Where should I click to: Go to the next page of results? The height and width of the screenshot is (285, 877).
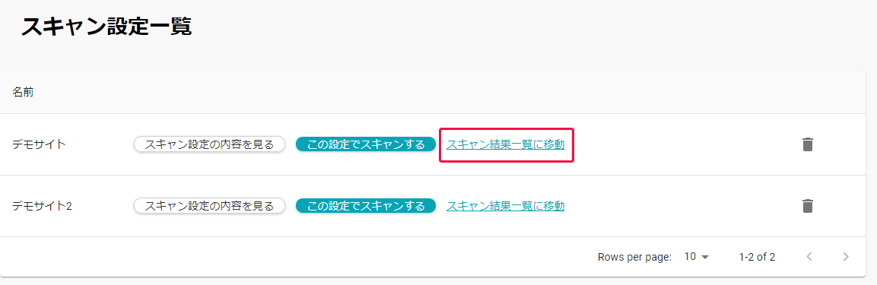coord(846,257)
